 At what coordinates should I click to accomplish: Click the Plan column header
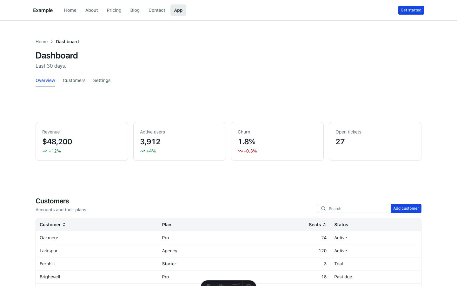(167, 225)
